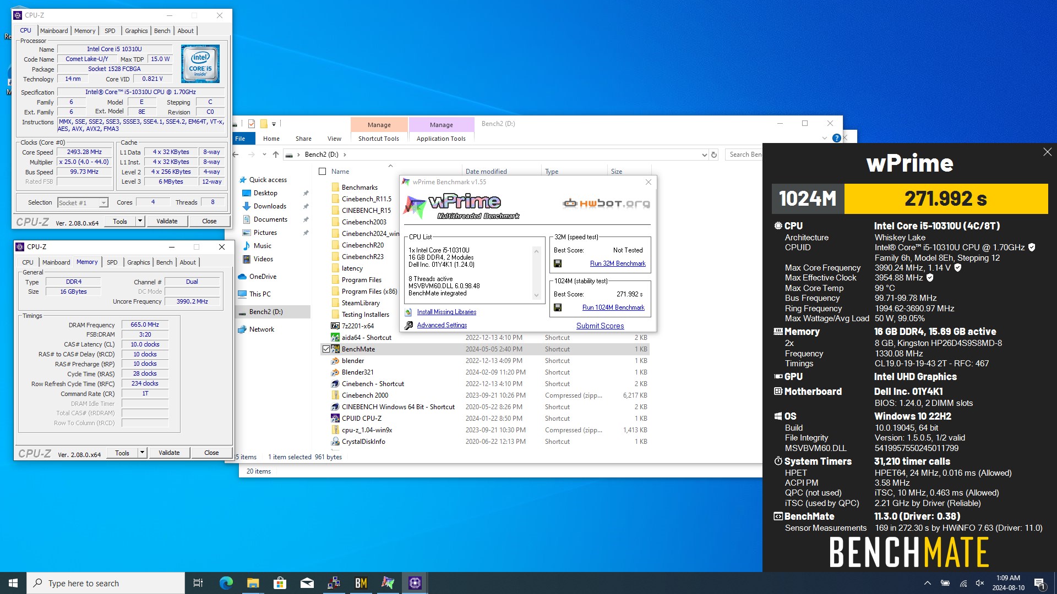The height and width of the screenshot is (594, 1057).
Task: Click the Task View icon on the taskbar
Action: coord(198,583)
